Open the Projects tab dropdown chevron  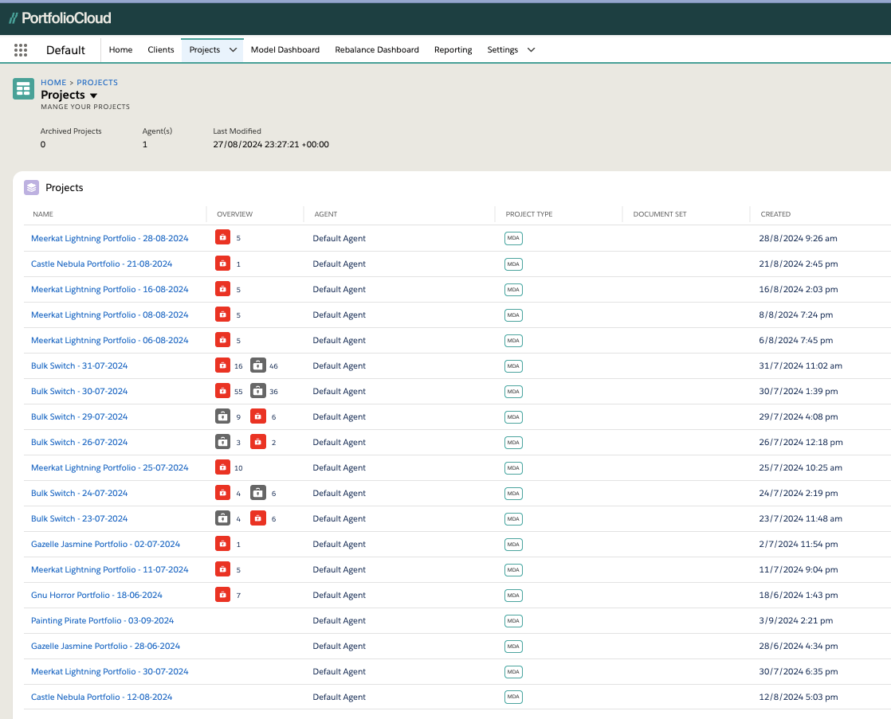[x=234, y=49]
